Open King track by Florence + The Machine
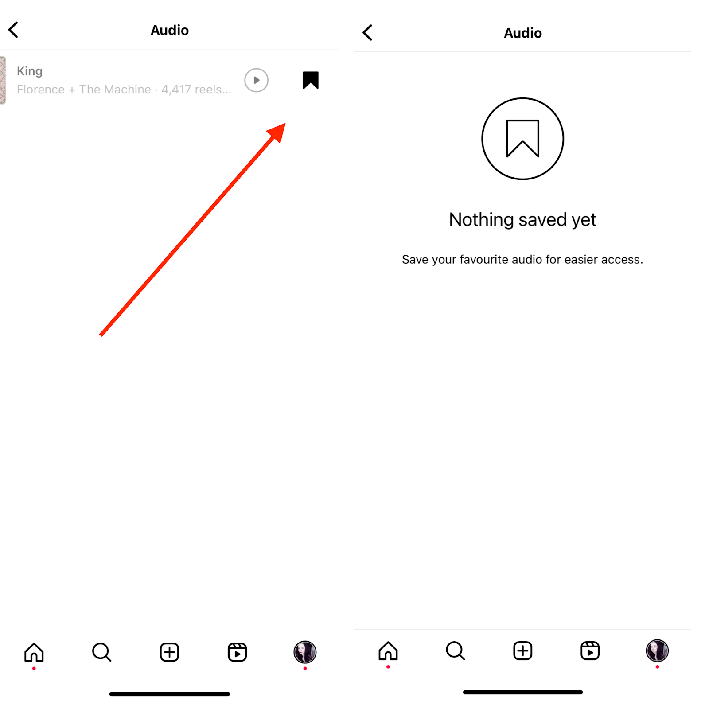The image size is (709, 709). pyautogui.click(x=124, y=80)
